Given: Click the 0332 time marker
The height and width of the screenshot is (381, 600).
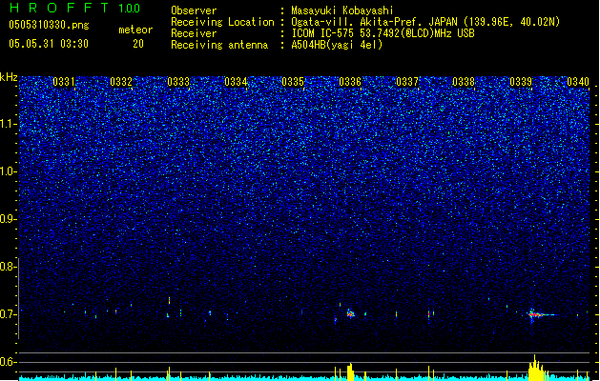Looking at the screenshot, I should point(121,82).
